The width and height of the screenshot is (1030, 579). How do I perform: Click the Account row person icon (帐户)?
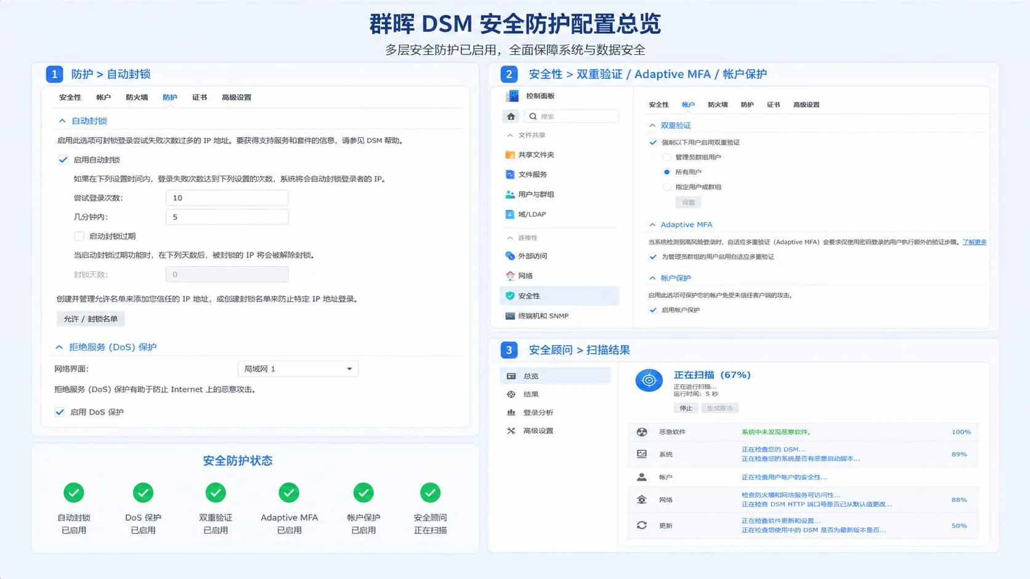click(642, 477)
